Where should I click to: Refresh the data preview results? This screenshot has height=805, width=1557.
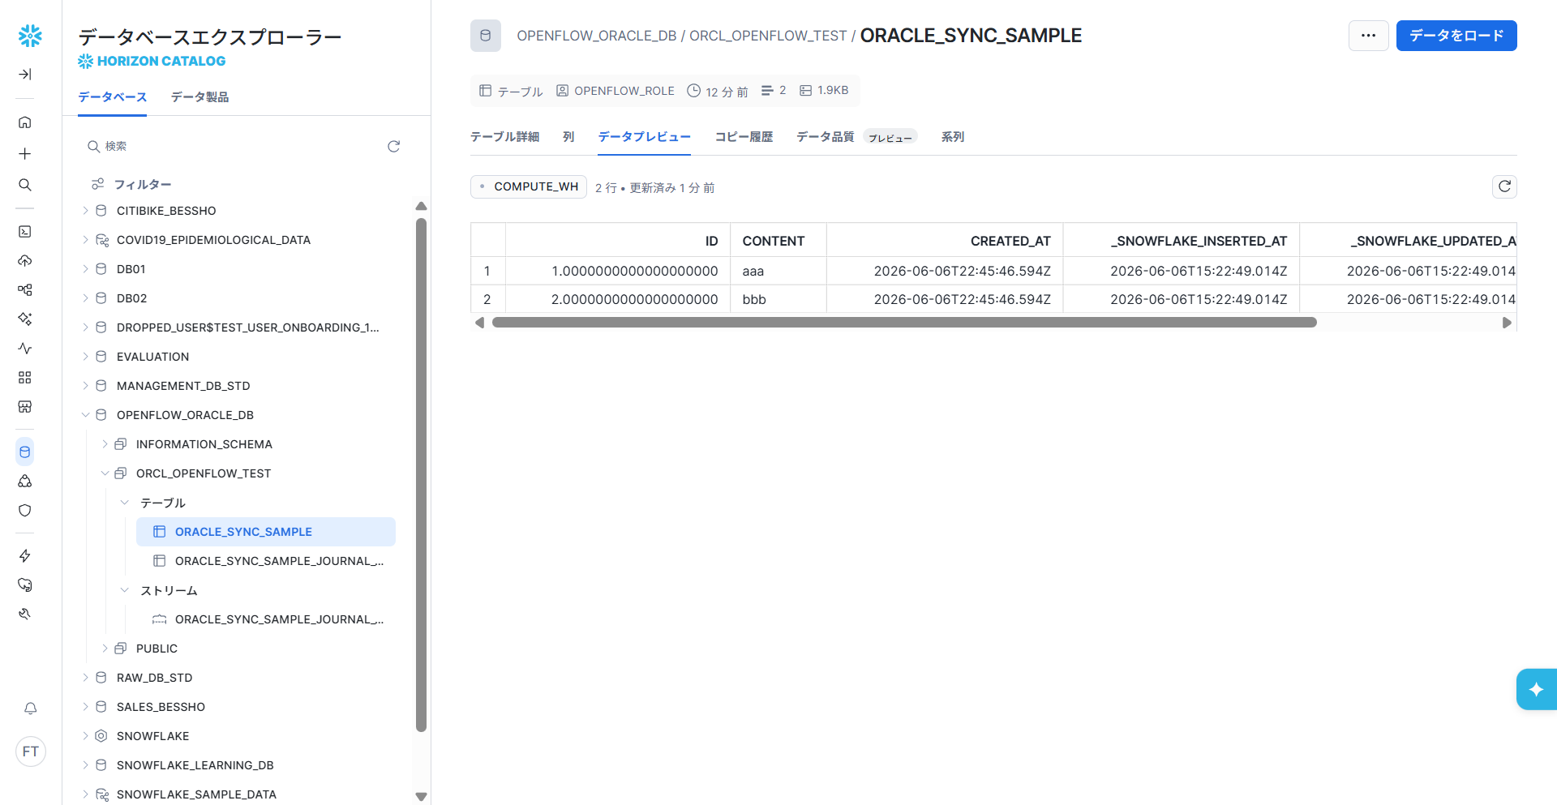coord(1504,186)
